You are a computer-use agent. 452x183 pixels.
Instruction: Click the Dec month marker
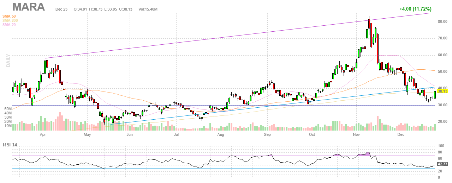click(x=400, y=134)
